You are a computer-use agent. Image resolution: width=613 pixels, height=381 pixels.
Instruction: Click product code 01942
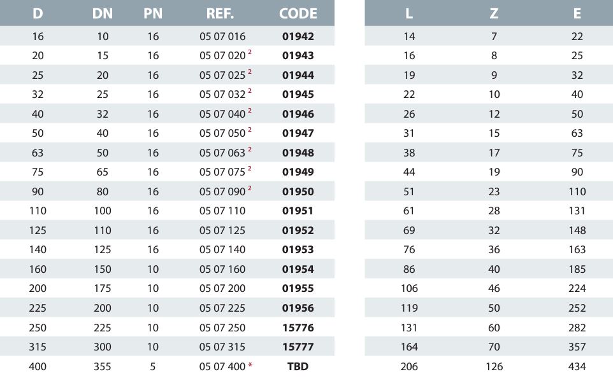(x=298, y=36)
